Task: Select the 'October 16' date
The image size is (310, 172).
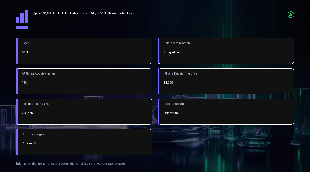Action: [x=170, y=113]
